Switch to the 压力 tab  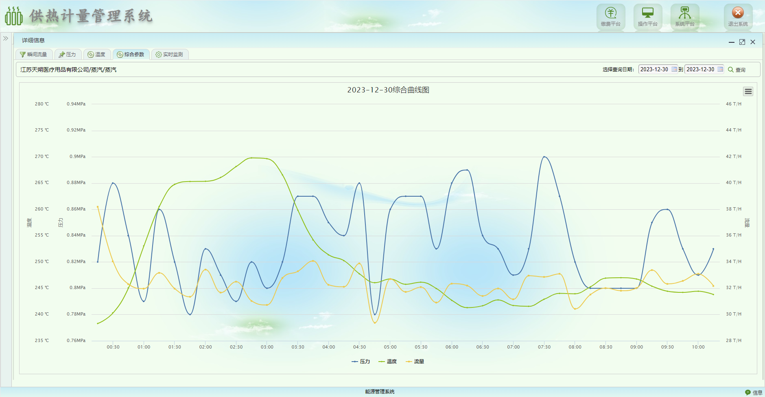tap(67, 55)
